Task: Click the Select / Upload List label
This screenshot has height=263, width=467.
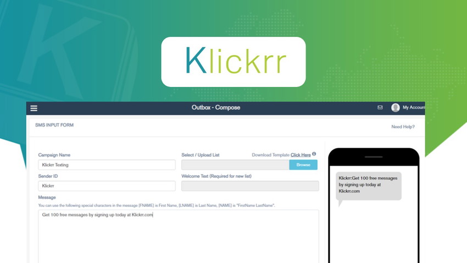Action: [201, 155]
